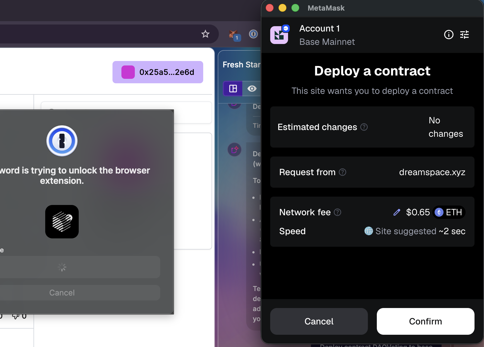484x347 pixels.
Task: Click the No changes estimate value
Action: pyautogui.click(x=446, y=127)
